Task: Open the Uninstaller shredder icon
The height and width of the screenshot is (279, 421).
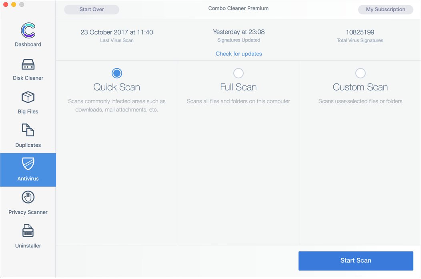Action: point(28,231)
